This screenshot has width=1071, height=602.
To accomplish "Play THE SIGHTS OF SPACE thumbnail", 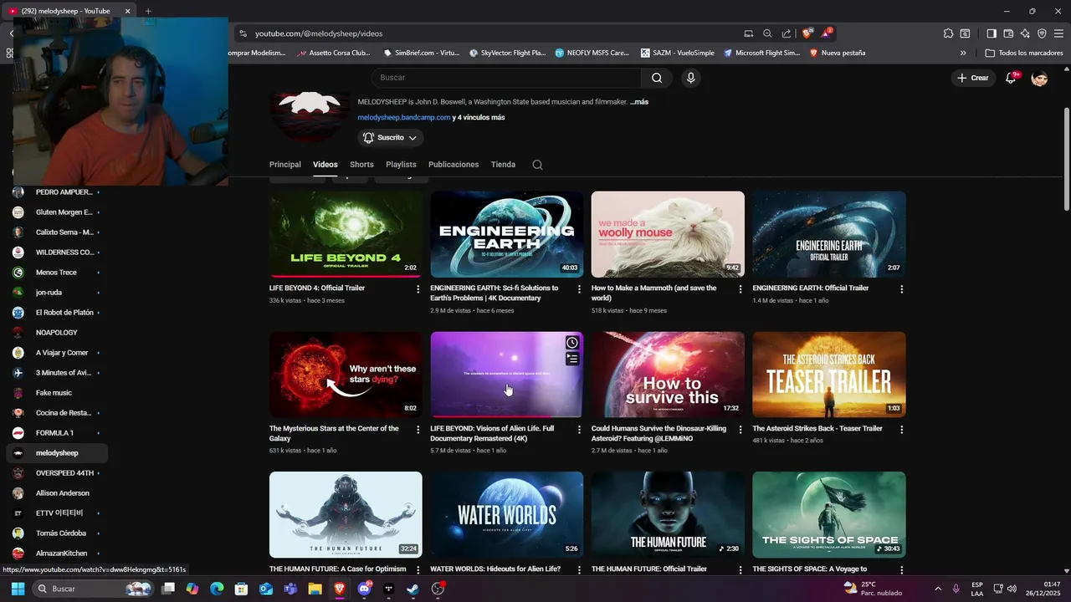I will tap(828, 514).
